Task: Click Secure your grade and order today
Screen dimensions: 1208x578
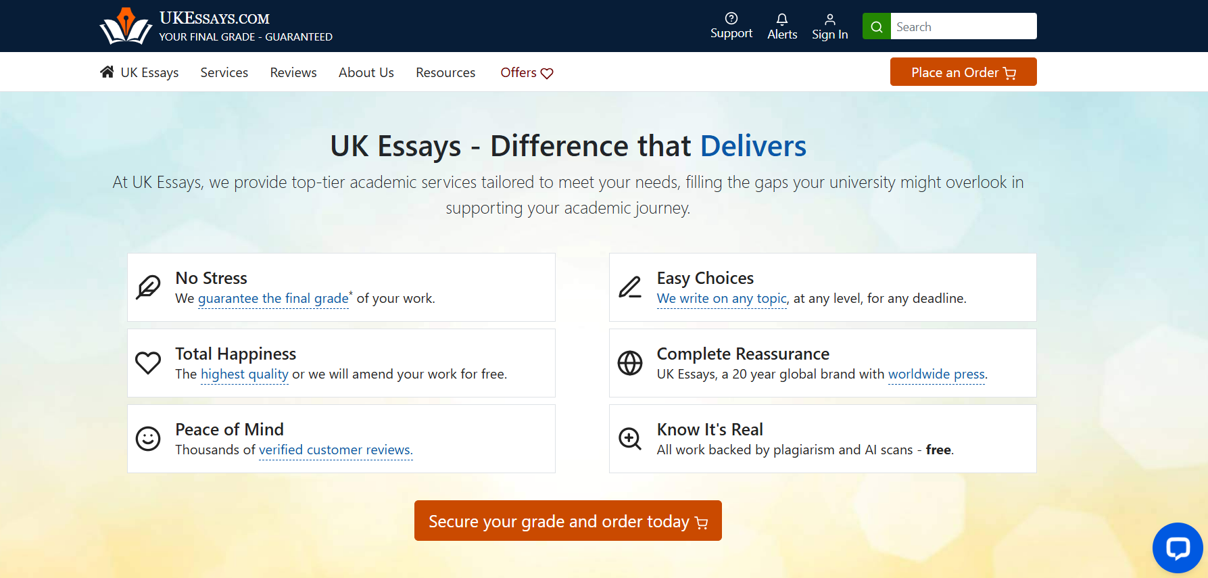Action: point(568,521)
